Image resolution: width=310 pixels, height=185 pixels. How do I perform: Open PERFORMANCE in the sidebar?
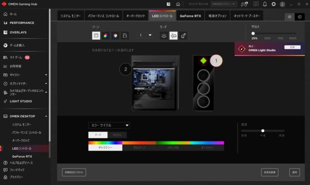coord(22,23)
